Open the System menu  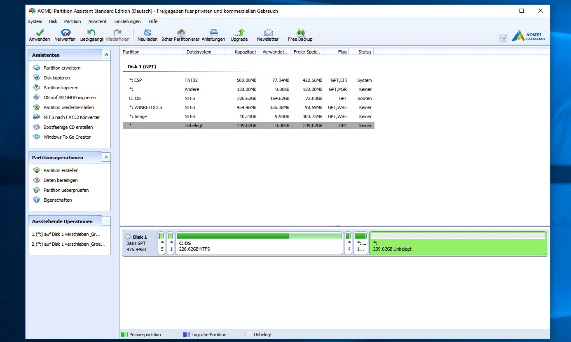pos(35,21)
